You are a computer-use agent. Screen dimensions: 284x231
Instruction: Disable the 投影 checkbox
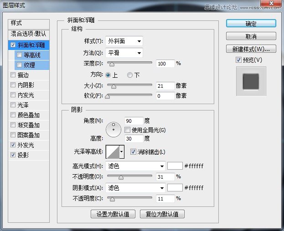(x=13, y=155)
